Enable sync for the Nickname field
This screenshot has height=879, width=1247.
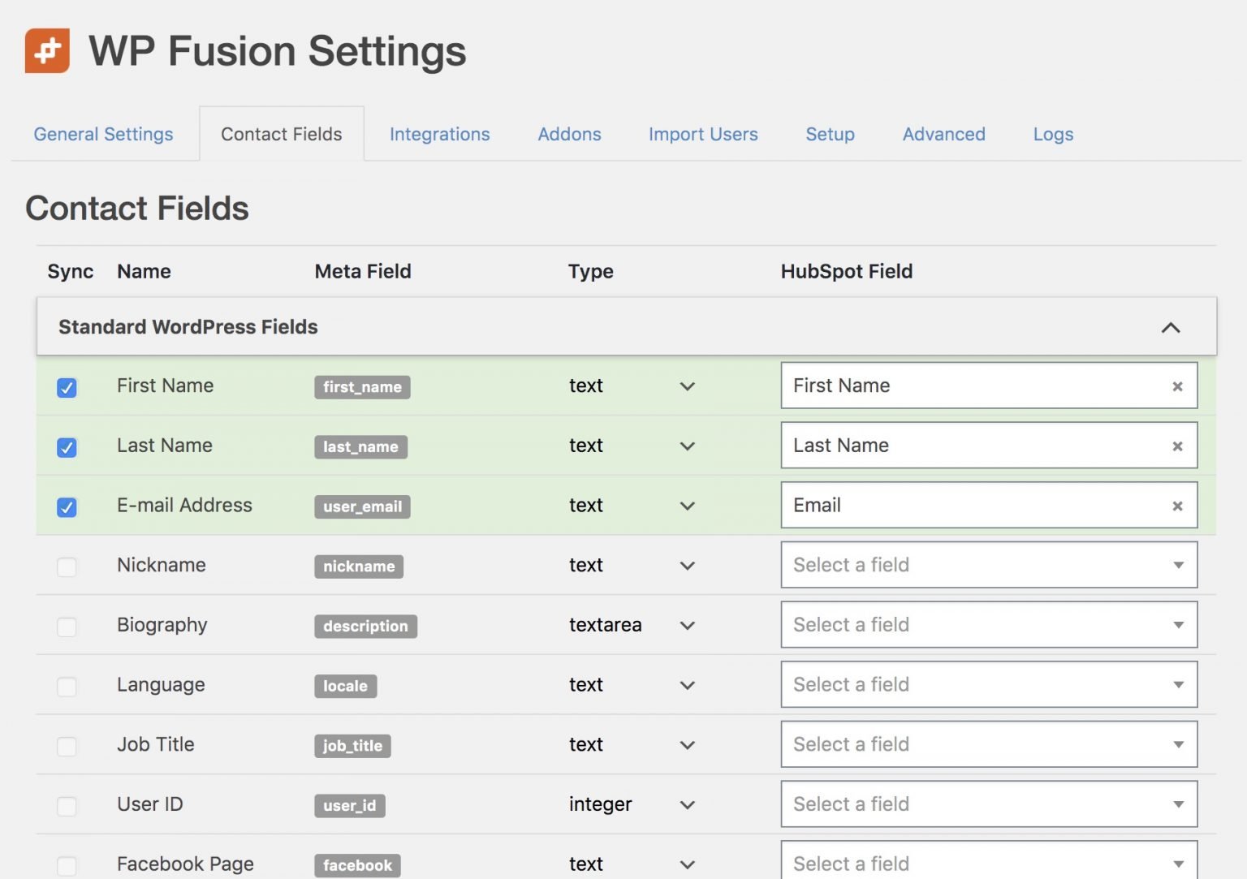[x=67, y=567]
